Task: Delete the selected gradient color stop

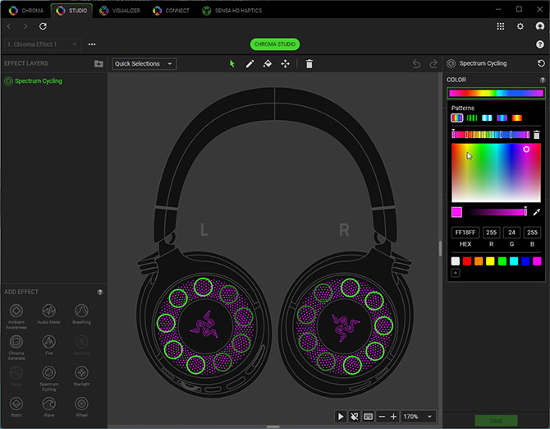Action: click(x=537, y=135)
